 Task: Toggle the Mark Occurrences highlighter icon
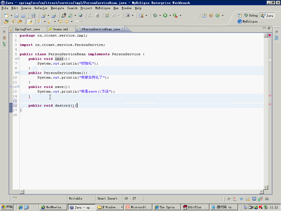click(30, 21)
